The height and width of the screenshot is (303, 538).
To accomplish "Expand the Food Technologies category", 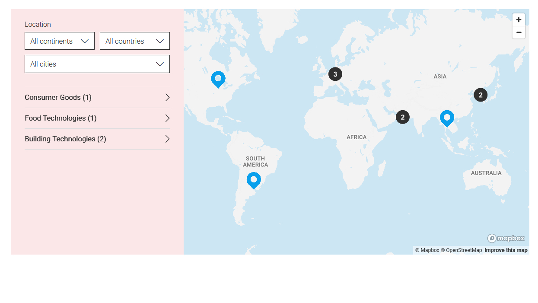I will (167, 118).
